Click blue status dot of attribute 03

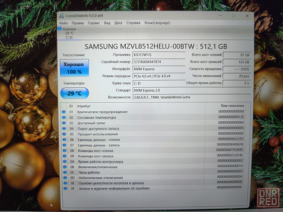click(x=64, y=123)
